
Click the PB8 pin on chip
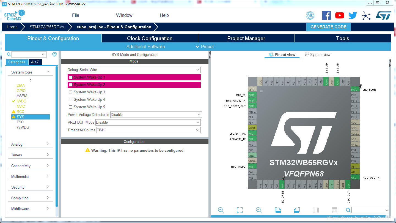click(x=252, y=117)
